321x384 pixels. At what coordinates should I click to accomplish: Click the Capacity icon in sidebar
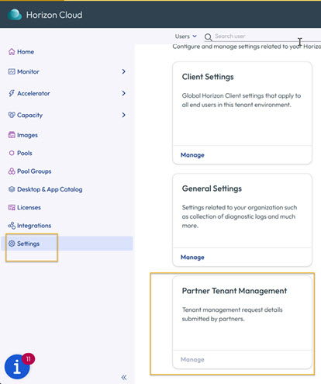click(12, 115)
